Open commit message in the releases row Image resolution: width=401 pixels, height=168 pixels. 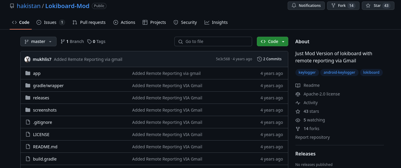(167, 98)
